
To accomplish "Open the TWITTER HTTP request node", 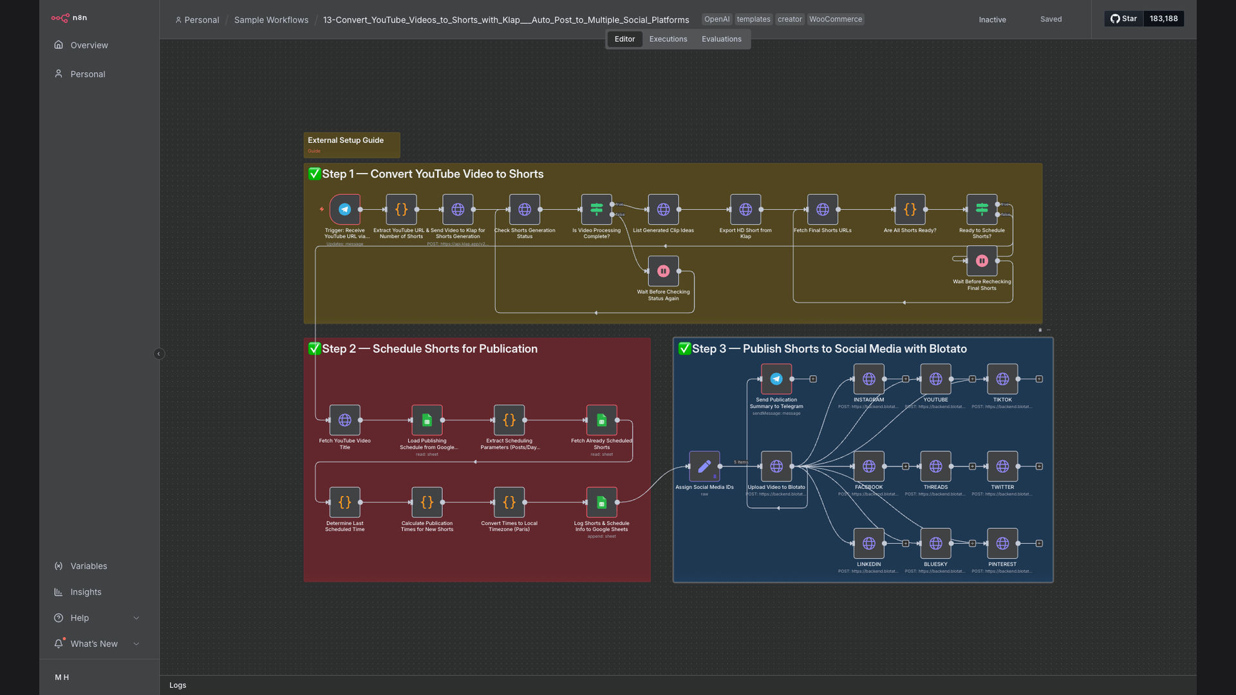I will tap(1003, 467).
